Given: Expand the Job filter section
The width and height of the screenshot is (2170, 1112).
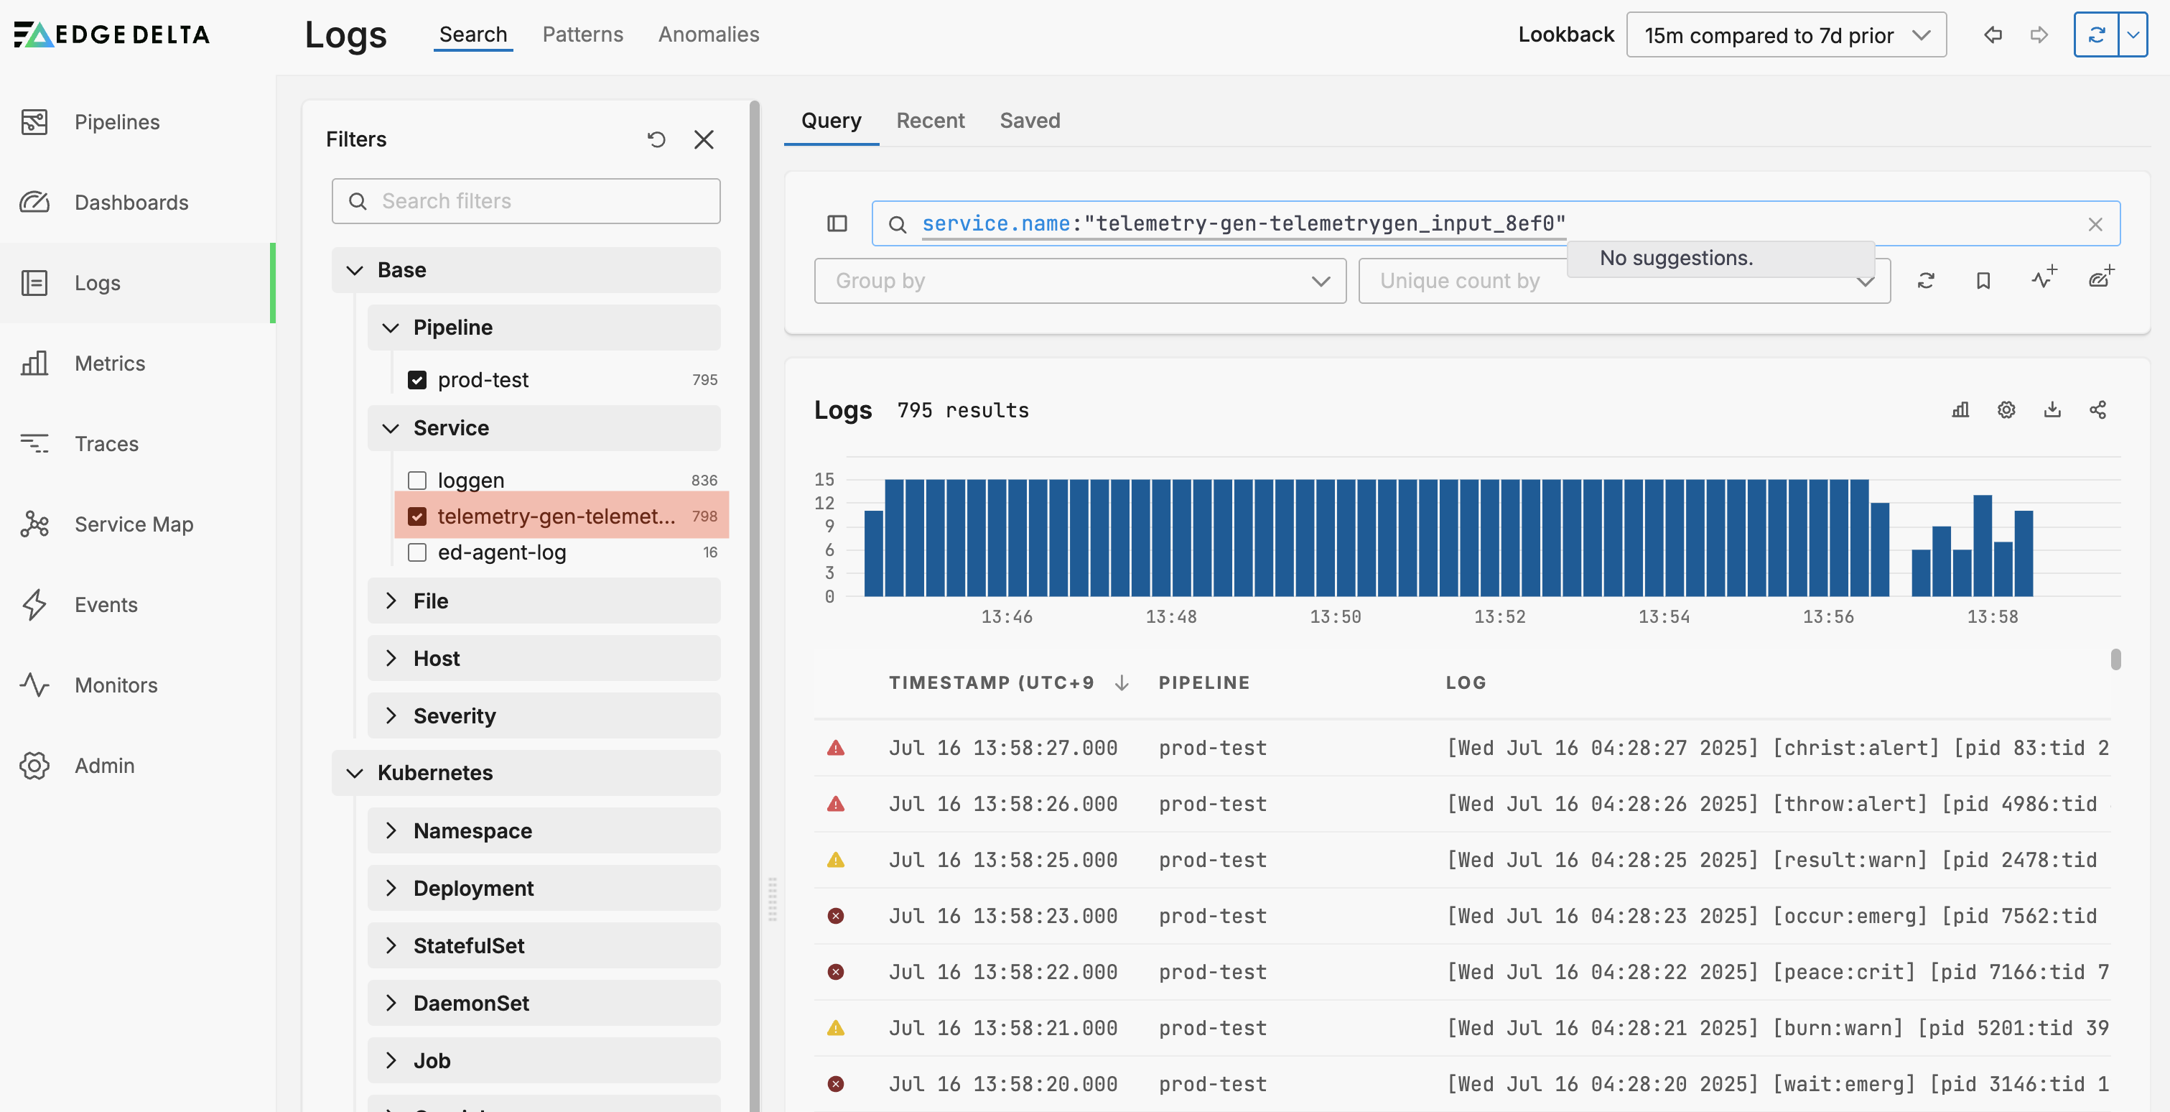Looking at the screenshot, I should pyautogui.click(x=544, y=1060).
